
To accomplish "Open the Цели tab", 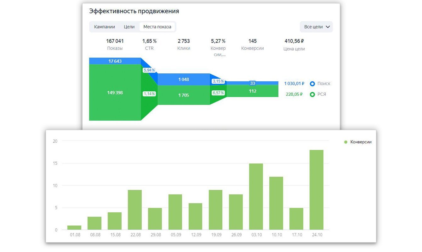I will pos(129,27).
